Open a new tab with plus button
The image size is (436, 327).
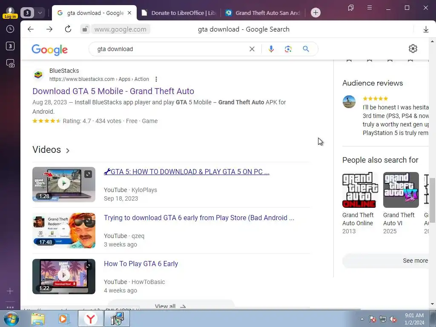click(x=316, y=12)
